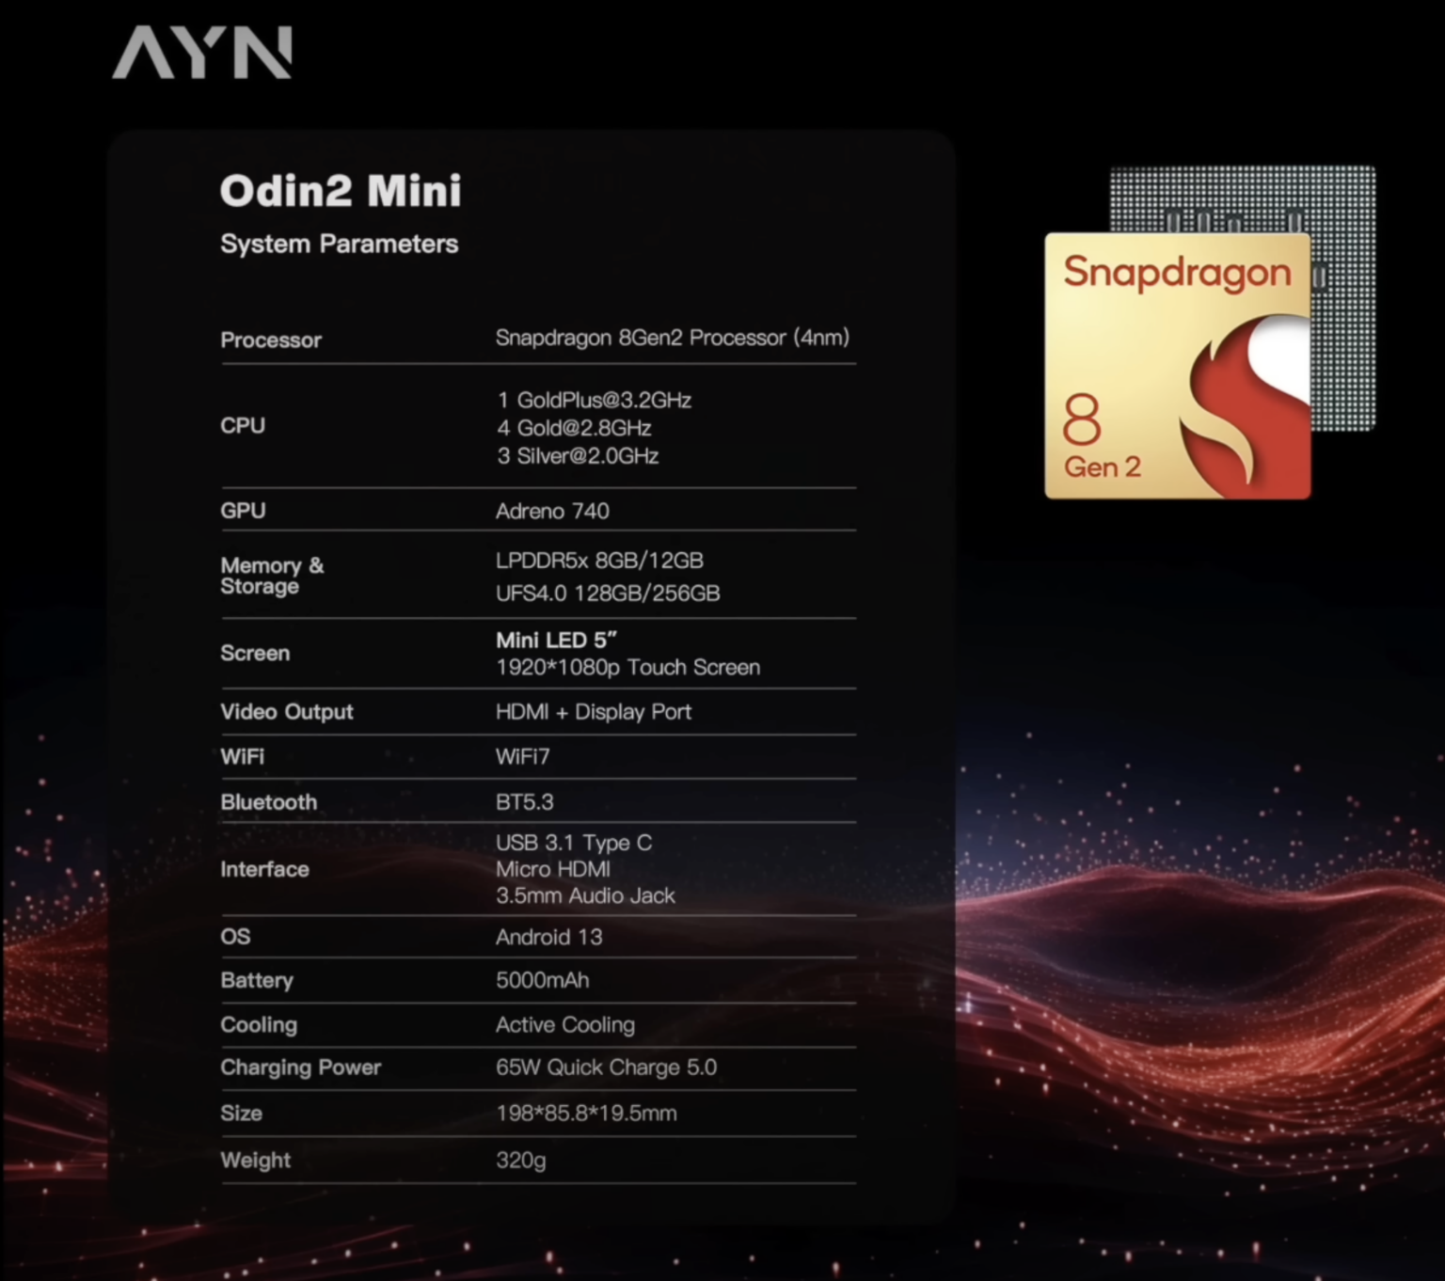1445x1281 pixels.
Task: Click the Processor row label
Action: pos(271,340)
